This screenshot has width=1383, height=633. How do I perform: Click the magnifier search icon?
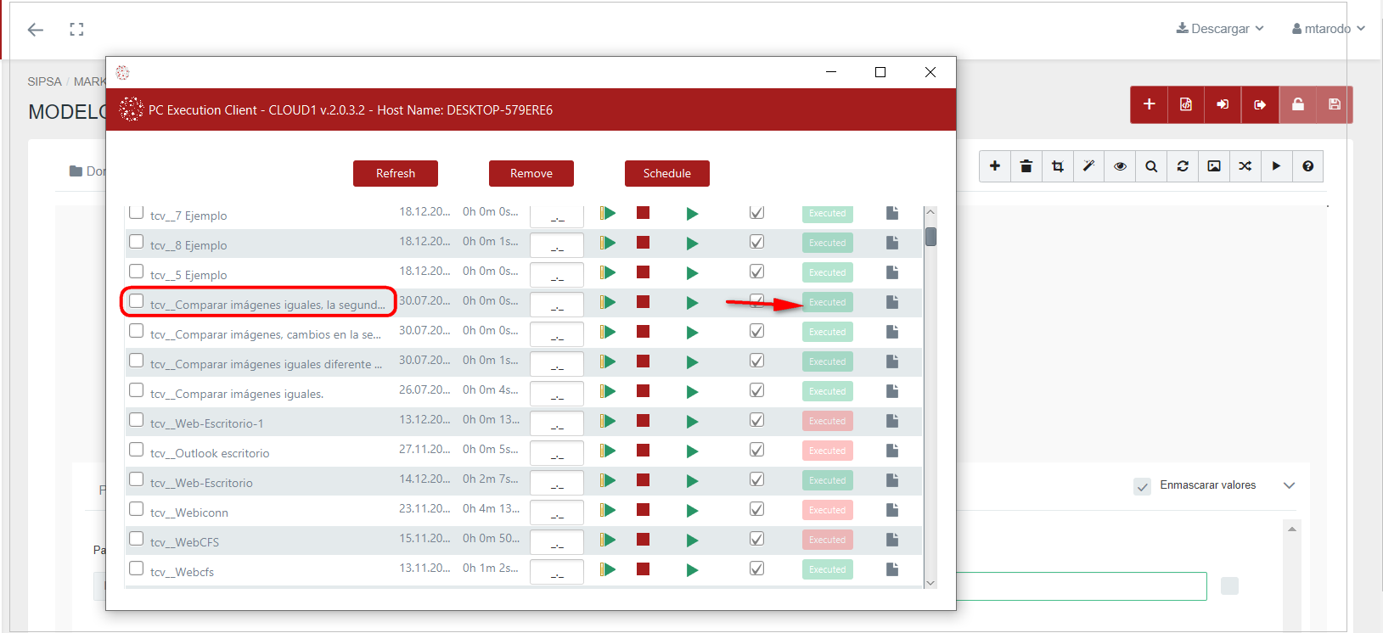pyautogui.click(x=1151, y=166)
